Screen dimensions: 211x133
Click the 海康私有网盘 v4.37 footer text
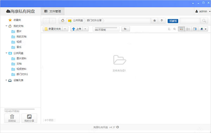point(104,127)
